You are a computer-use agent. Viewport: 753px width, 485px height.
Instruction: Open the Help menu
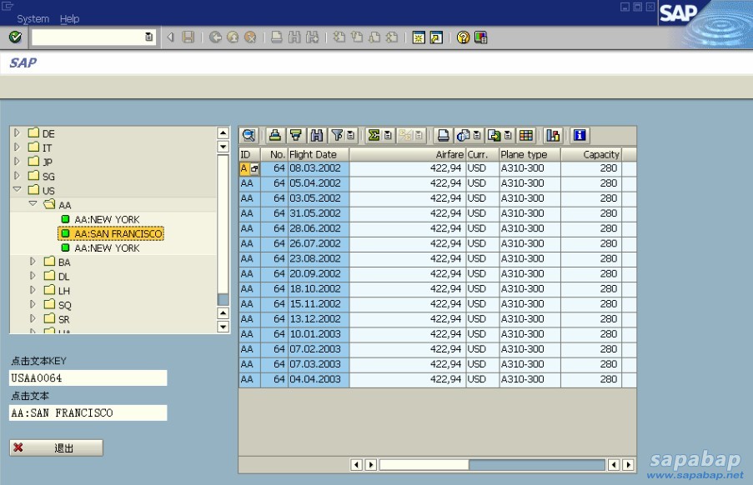tap(70, 18)
